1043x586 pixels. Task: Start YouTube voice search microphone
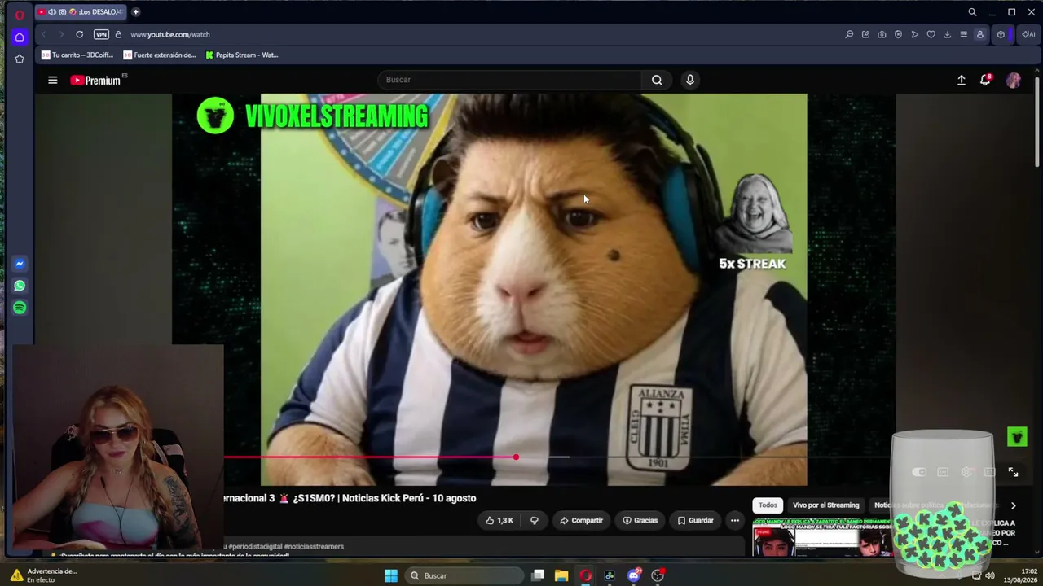[690, 80]
